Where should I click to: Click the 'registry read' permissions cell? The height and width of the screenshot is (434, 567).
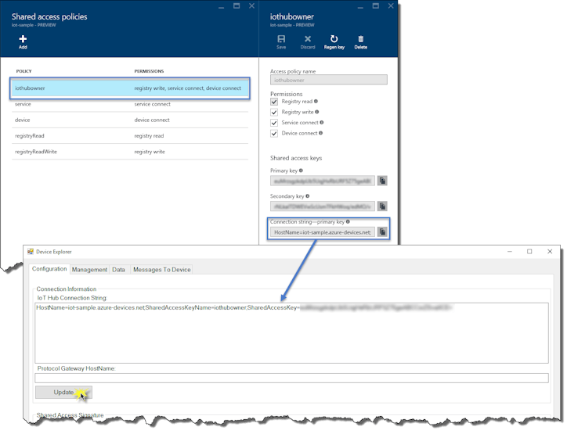tap(149, 136)
